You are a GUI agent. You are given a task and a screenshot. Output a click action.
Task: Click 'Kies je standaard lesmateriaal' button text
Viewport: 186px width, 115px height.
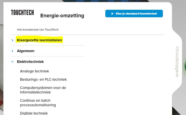pos(136,14)
